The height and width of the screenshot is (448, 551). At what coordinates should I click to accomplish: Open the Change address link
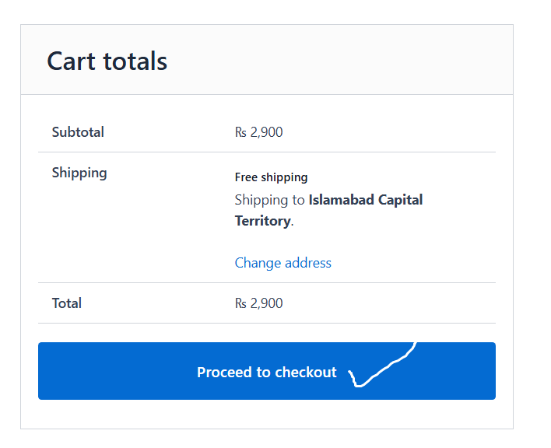pyautogui.click(x=283, y=263)
